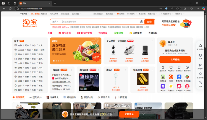Expand the 中国大陆 region dropdown

pyautogui.click(x=25, y=14)
